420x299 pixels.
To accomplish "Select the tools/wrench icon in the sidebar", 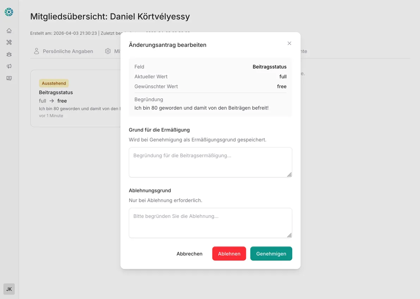I will [x=9, y=42].
